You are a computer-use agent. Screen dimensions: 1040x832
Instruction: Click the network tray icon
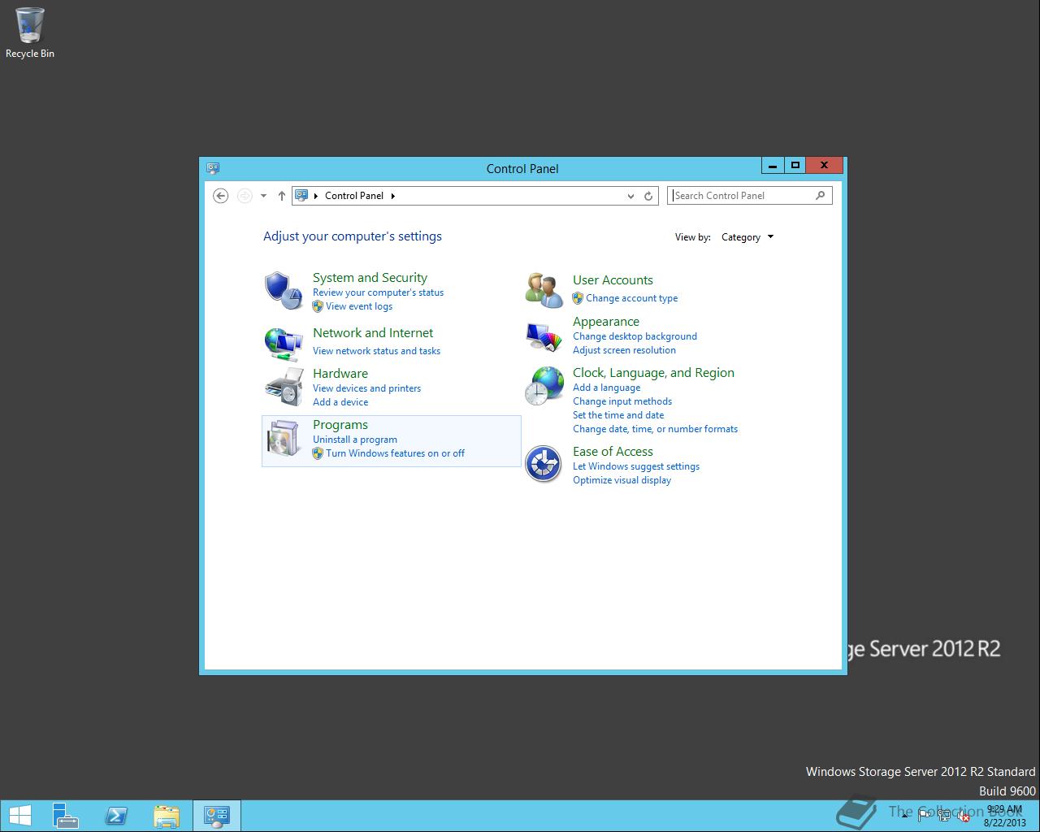tap(944, 816)
